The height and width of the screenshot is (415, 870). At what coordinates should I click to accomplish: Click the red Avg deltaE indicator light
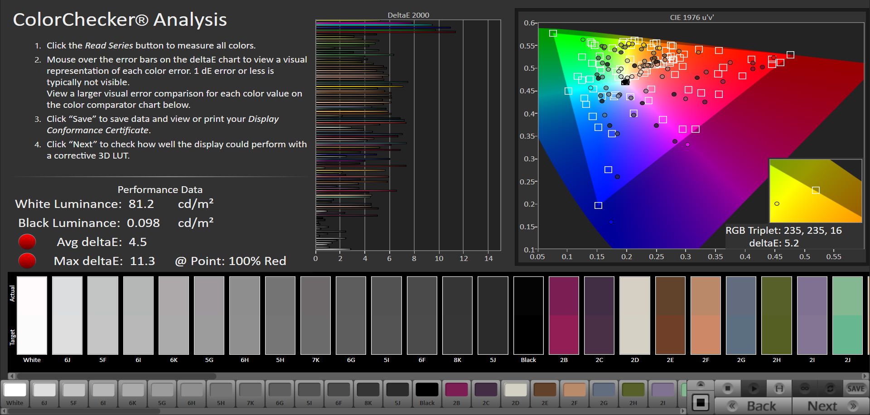pos(27,242)
